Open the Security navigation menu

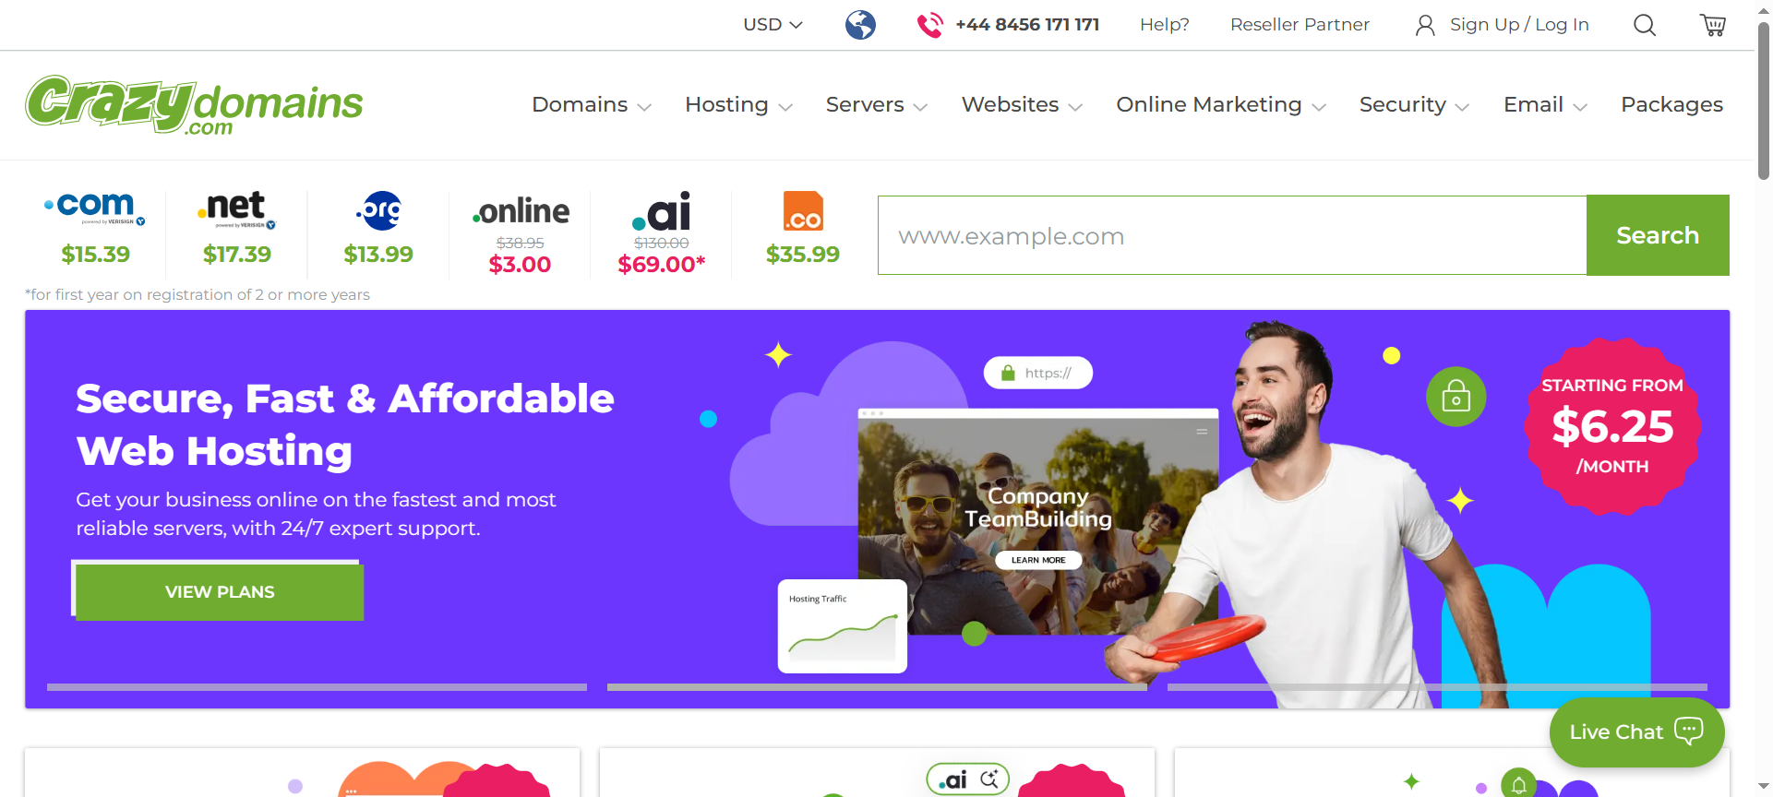(1414, 105)
